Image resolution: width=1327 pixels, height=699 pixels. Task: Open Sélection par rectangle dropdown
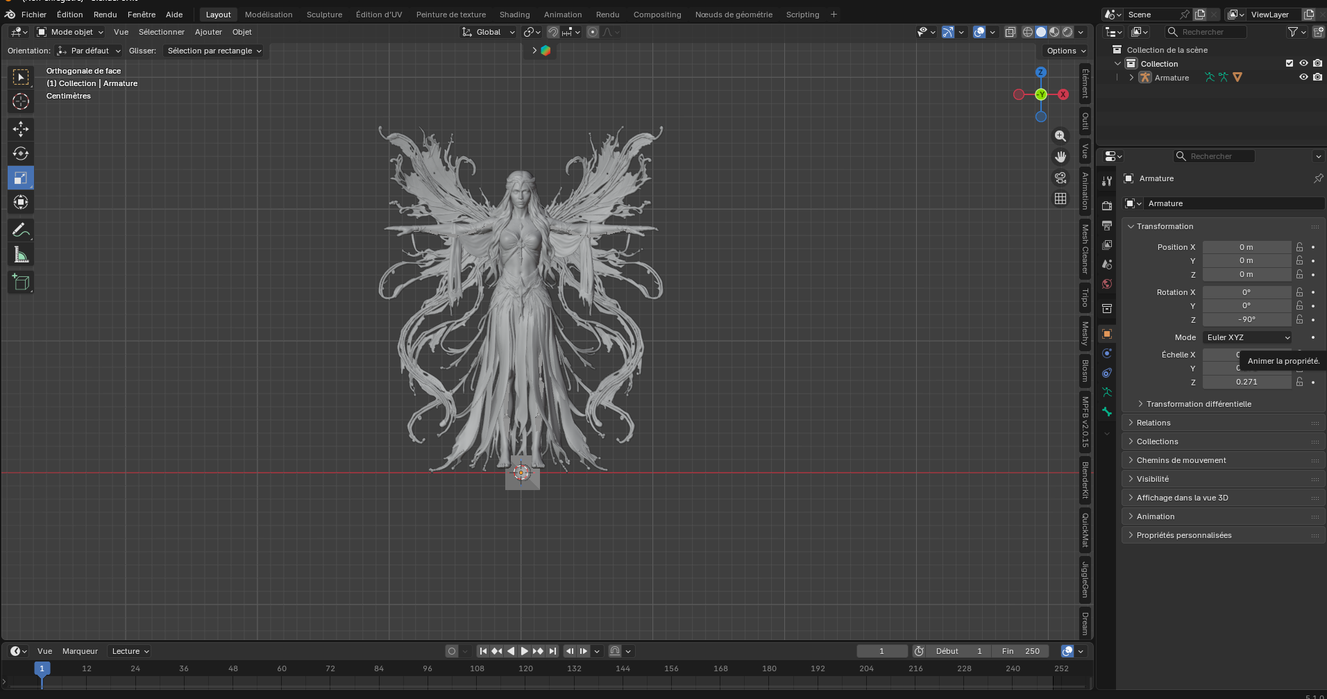[214, 51]
